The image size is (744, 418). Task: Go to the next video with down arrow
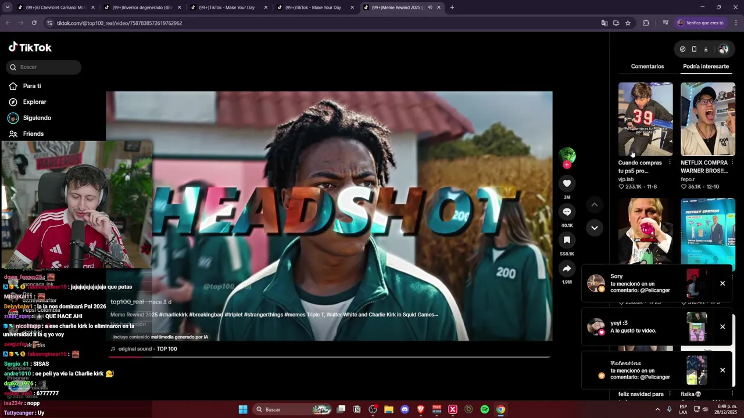pyautogui.click(x=594, y=228)
